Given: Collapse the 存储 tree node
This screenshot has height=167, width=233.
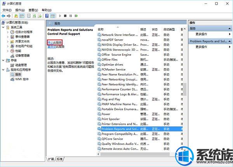Looking at the screenshot, I should 3,60.
